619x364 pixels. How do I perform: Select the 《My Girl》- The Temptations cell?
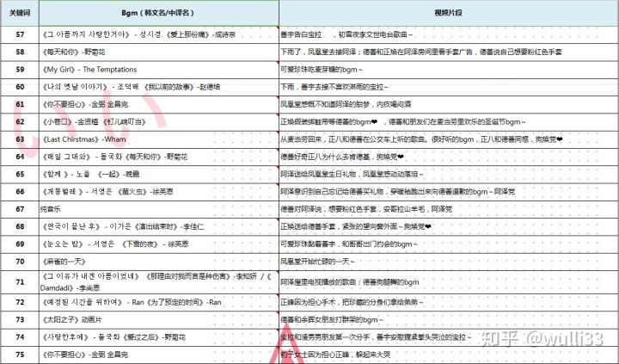pyautogui.click(x=159, y=70)
